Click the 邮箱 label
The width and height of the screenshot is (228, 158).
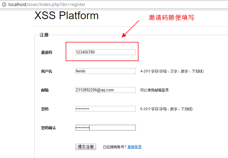coord(45,90)
